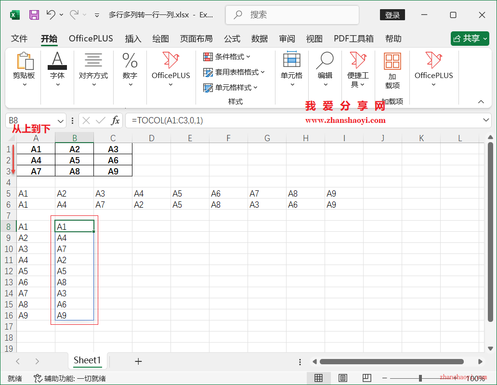Image resolution: width=497 pixels, height=385 pixels.
Task: Click the 共享 (Share) button
Action: pos(470,39)
